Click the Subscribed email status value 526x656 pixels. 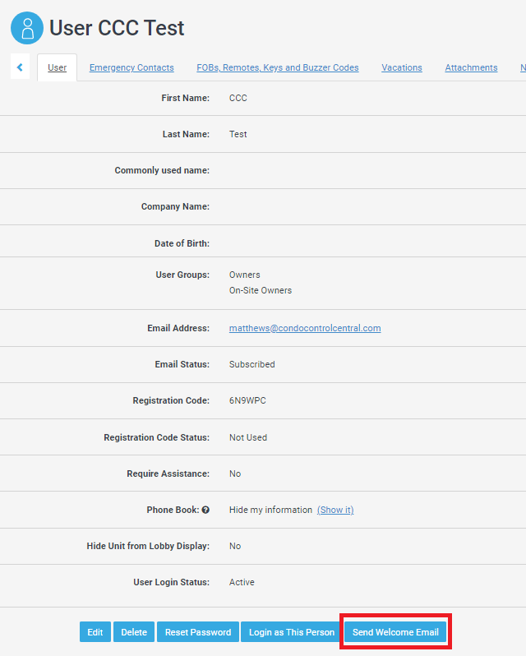[251, 364]
